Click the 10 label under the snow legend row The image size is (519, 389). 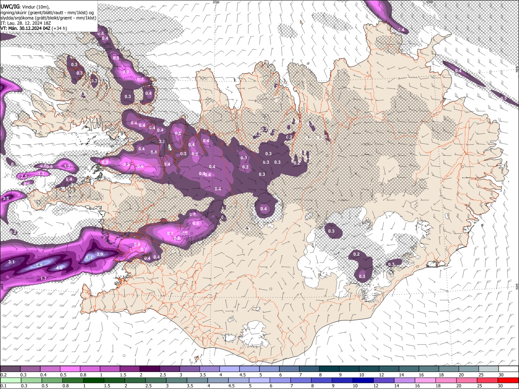point(361,375)
